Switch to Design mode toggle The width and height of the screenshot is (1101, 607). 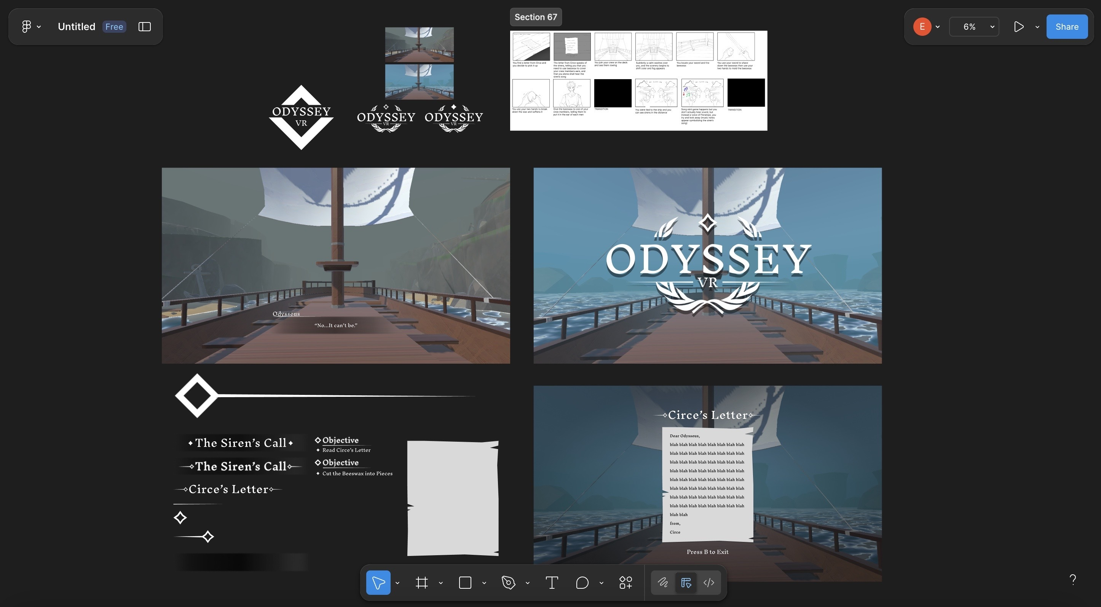point(686,583)
